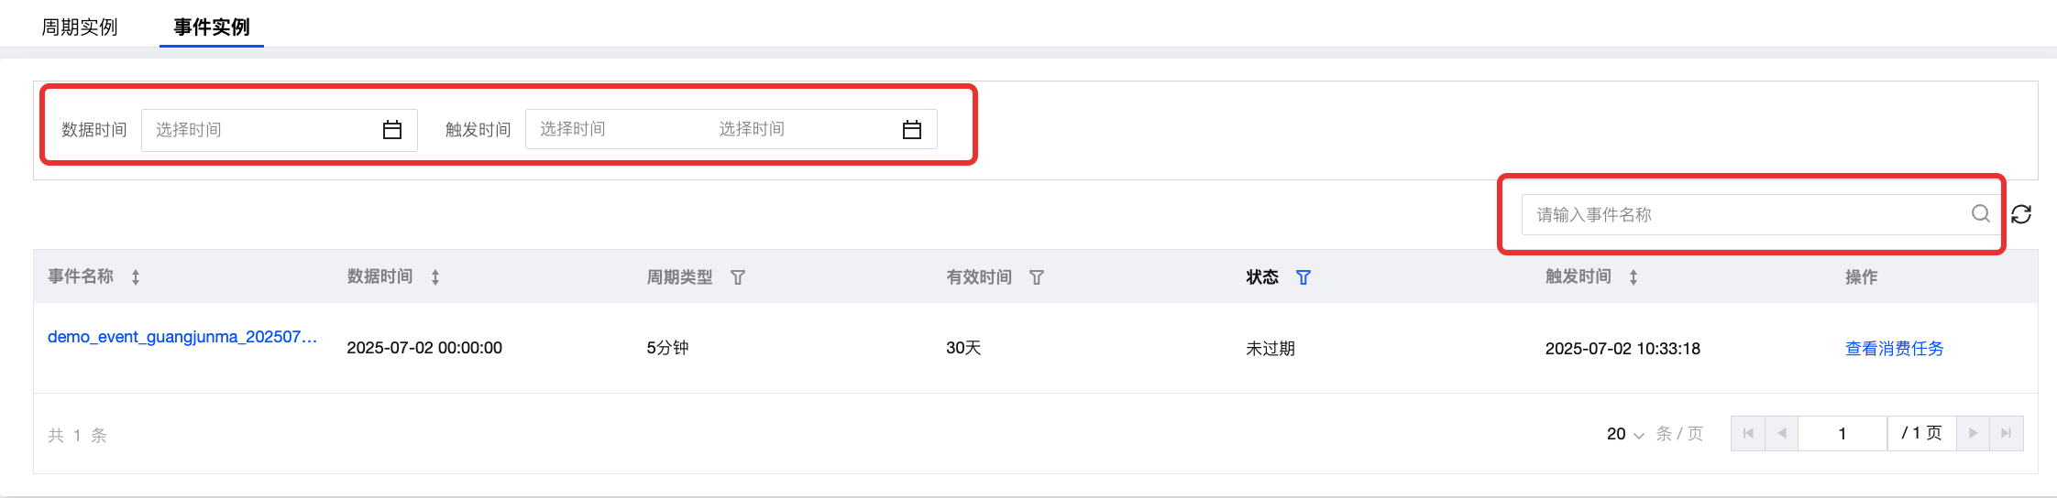Open the 有效时间 filter funnel
The height and width of the screenshot is (498, 2057).
(1037, 277)
